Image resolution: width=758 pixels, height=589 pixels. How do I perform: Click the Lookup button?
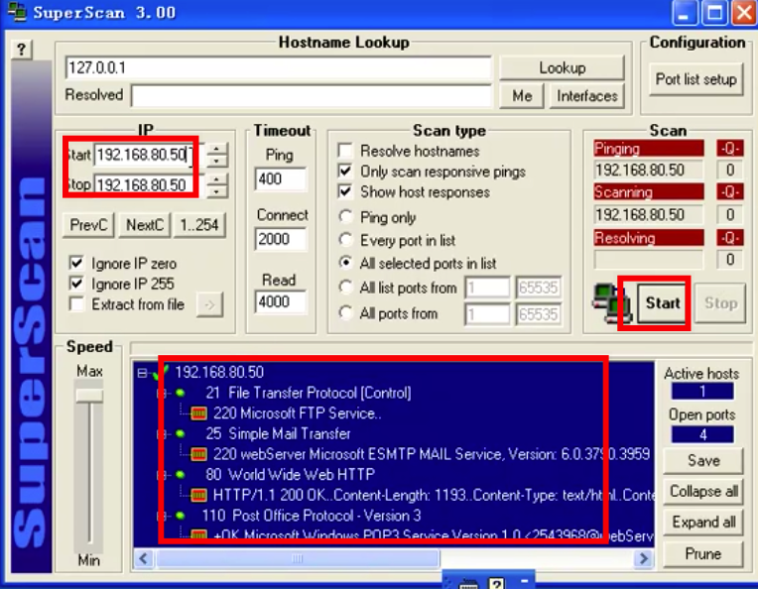(x=562, y=67)
